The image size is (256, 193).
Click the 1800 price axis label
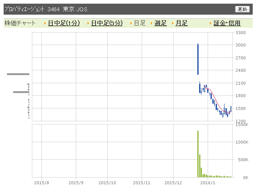[241, 96]
